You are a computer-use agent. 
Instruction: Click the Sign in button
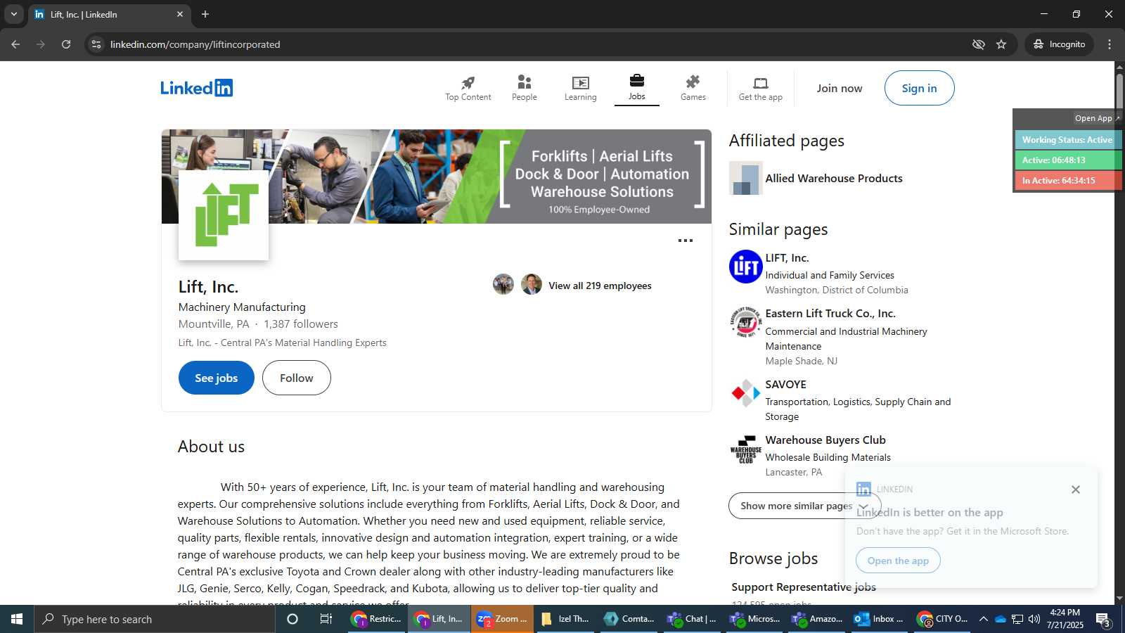[919, 88]
